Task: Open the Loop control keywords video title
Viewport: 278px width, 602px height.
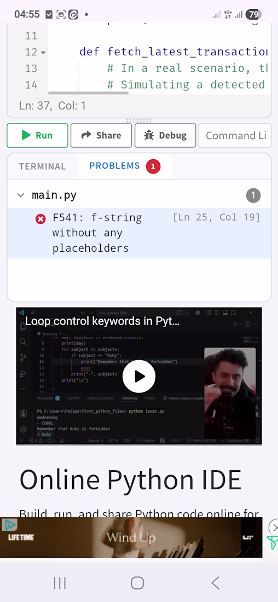Action: (102, 321)
